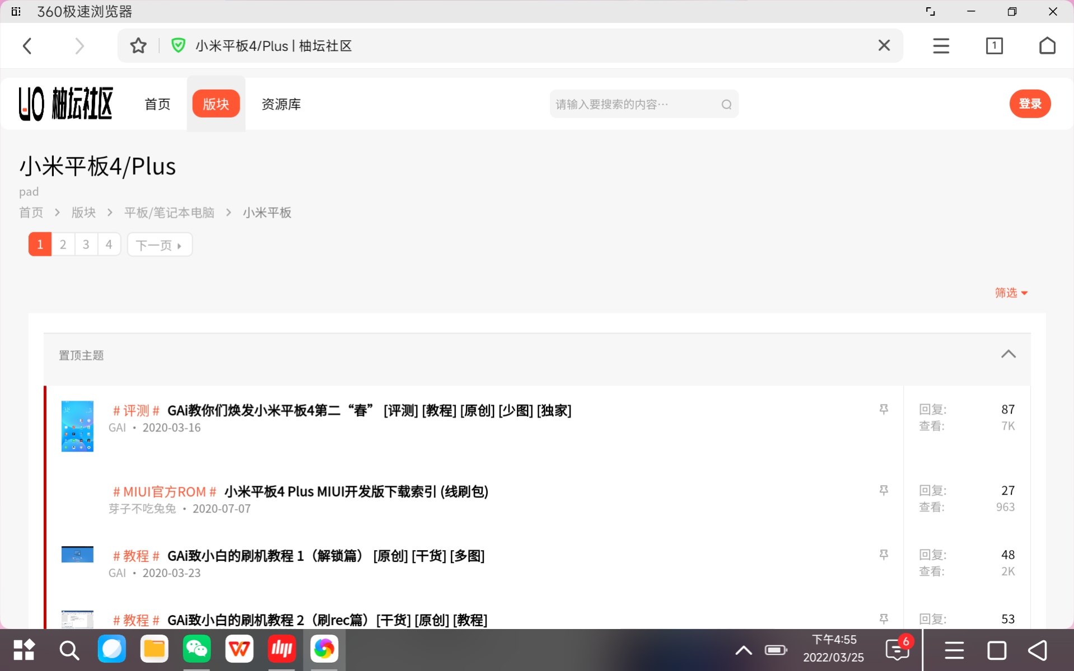The width and height of the screenshot is (1074, 671).
Task: Open the taskbar three-line menu button
Action: [x=954, y=650]
